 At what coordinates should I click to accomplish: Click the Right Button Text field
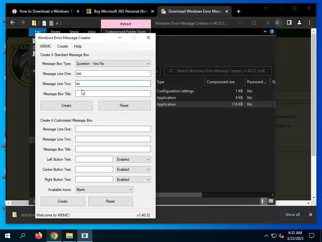click(x=94, y=179)
